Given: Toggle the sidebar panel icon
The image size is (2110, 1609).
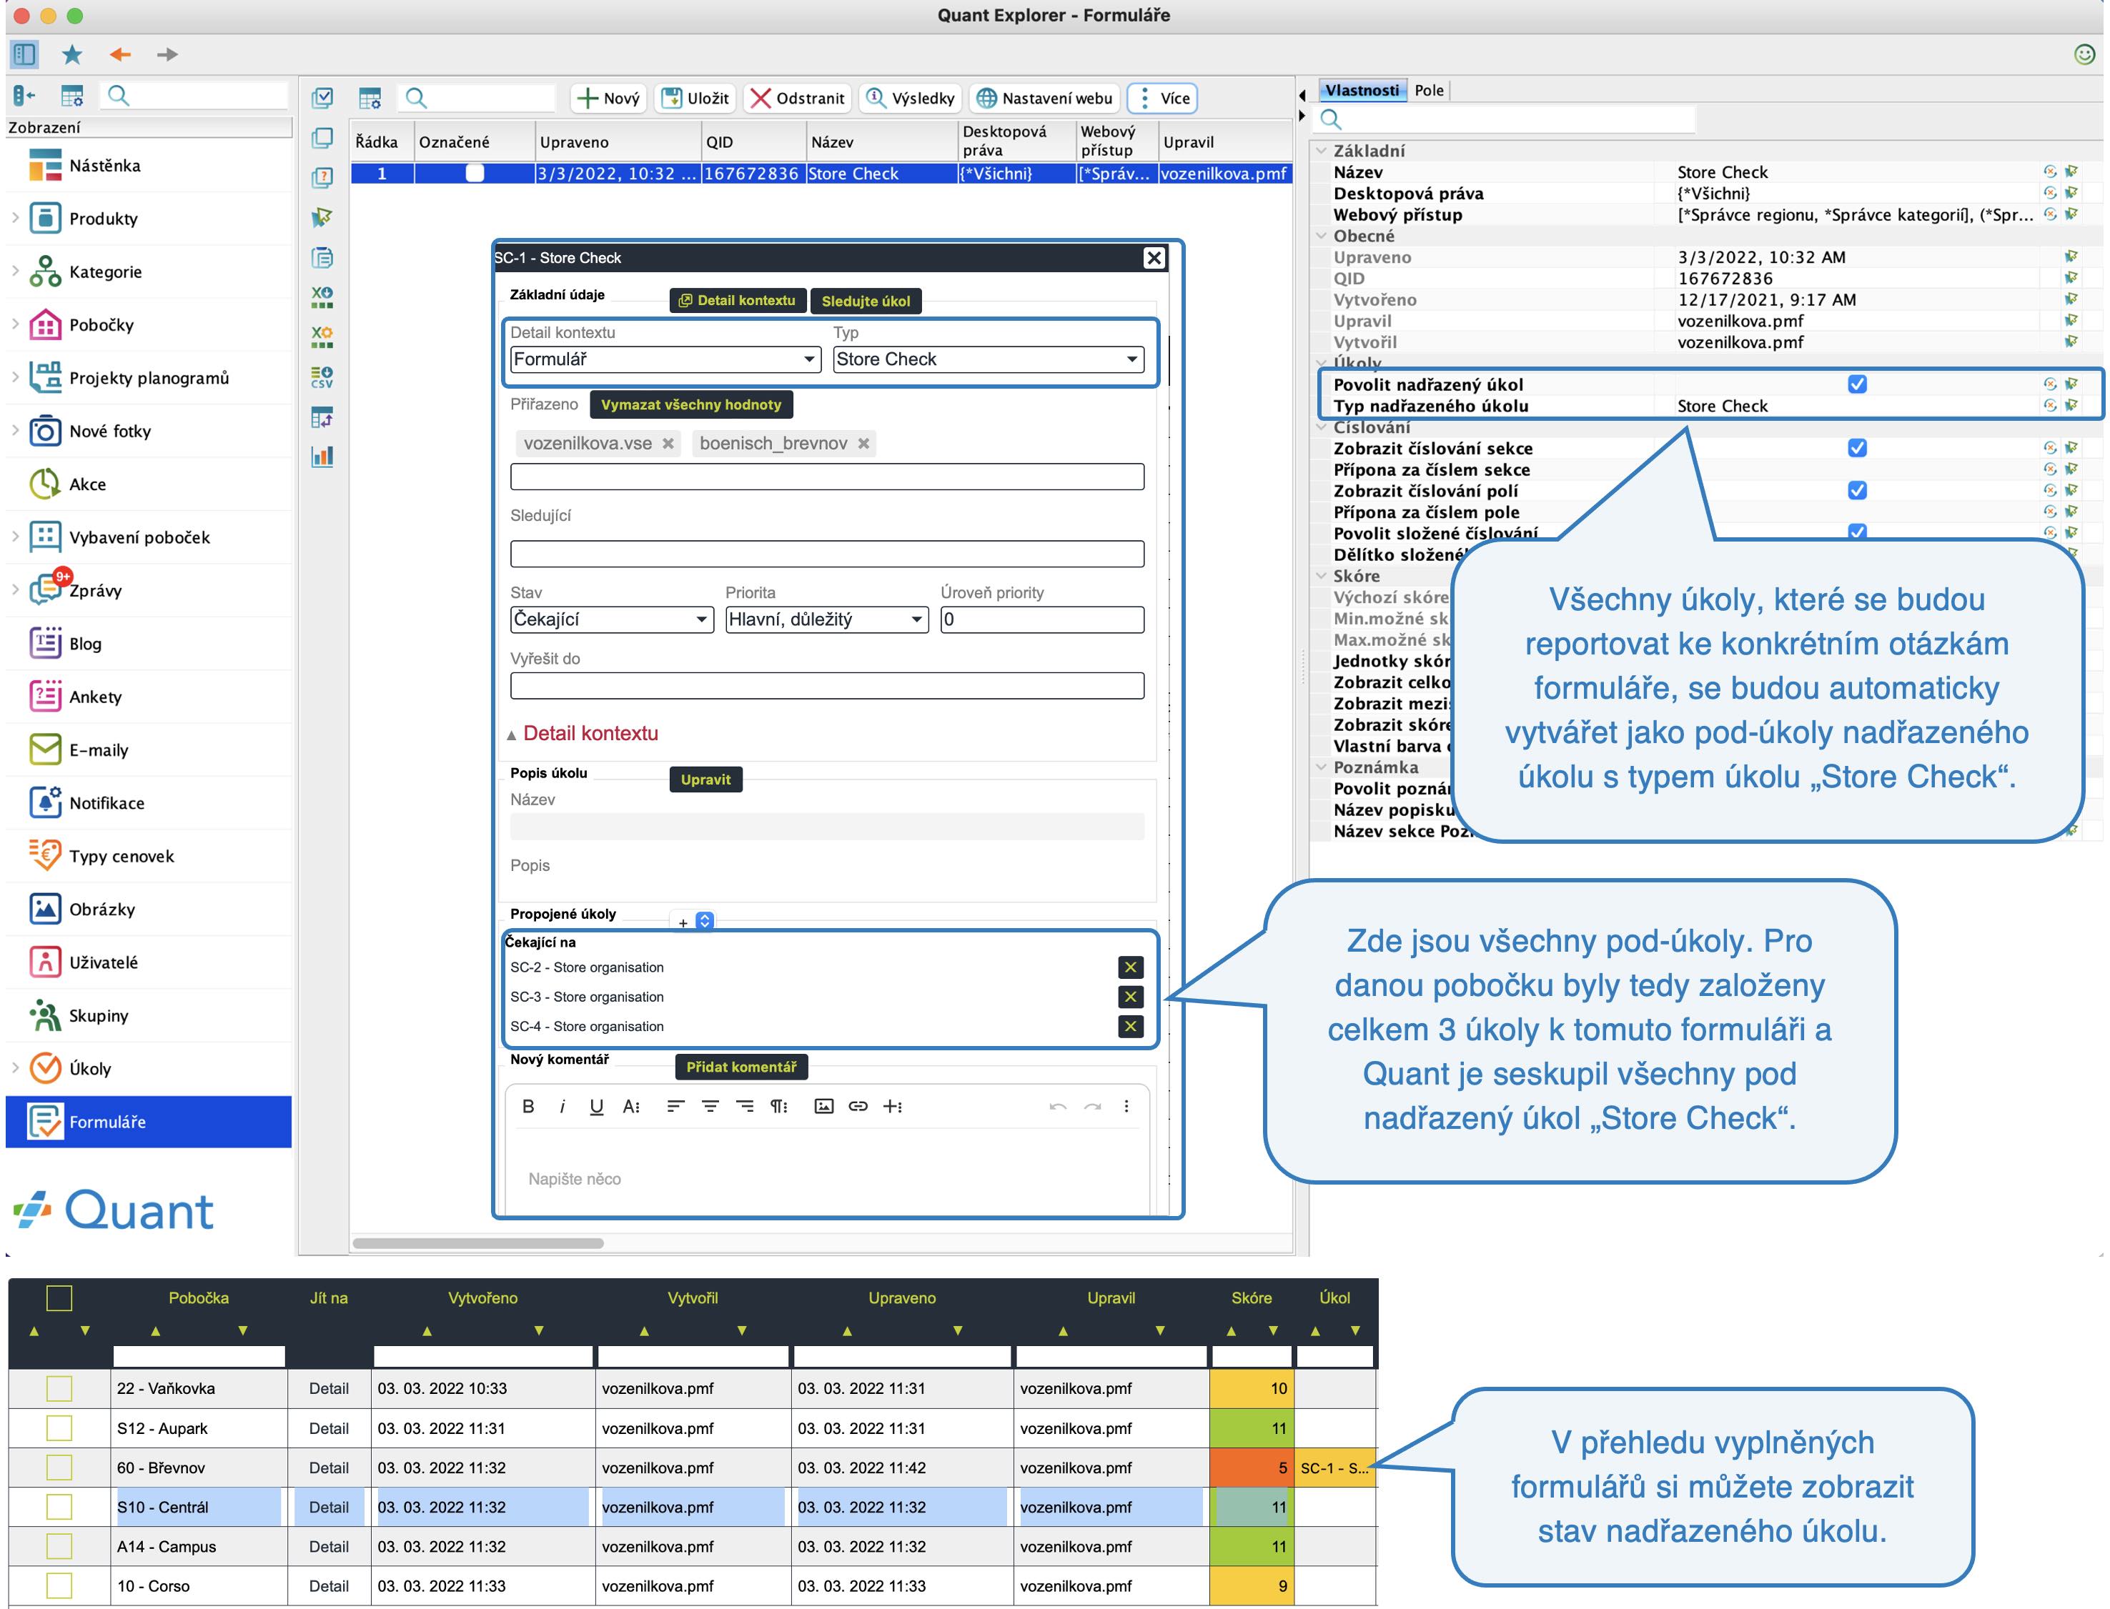Looking at the screenshot, I should point(25,54).
